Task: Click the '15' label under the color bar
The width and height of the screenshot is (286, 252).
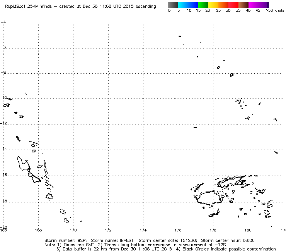Action: (x=198, y=10)
